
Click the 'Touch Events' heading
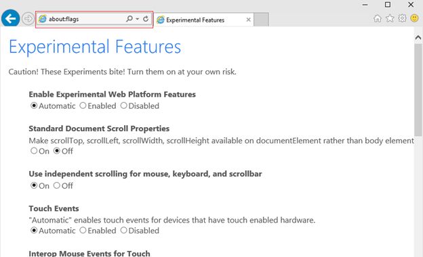pyautogui.click(x=54, y=208)
